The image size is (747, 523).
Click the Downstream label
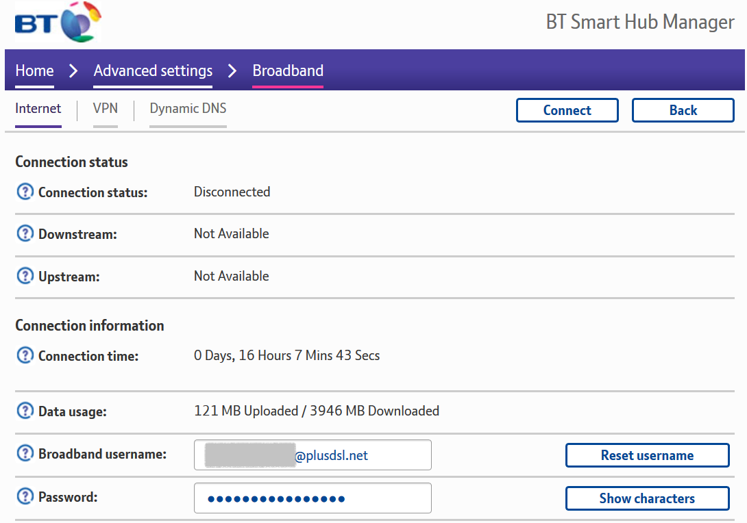77,234
